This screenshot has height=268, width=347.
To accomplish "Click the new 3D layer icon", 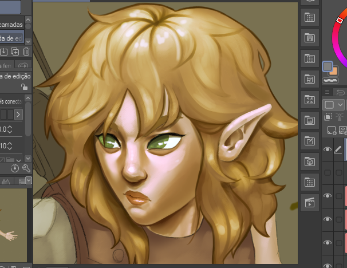I will tap(343, 130).
